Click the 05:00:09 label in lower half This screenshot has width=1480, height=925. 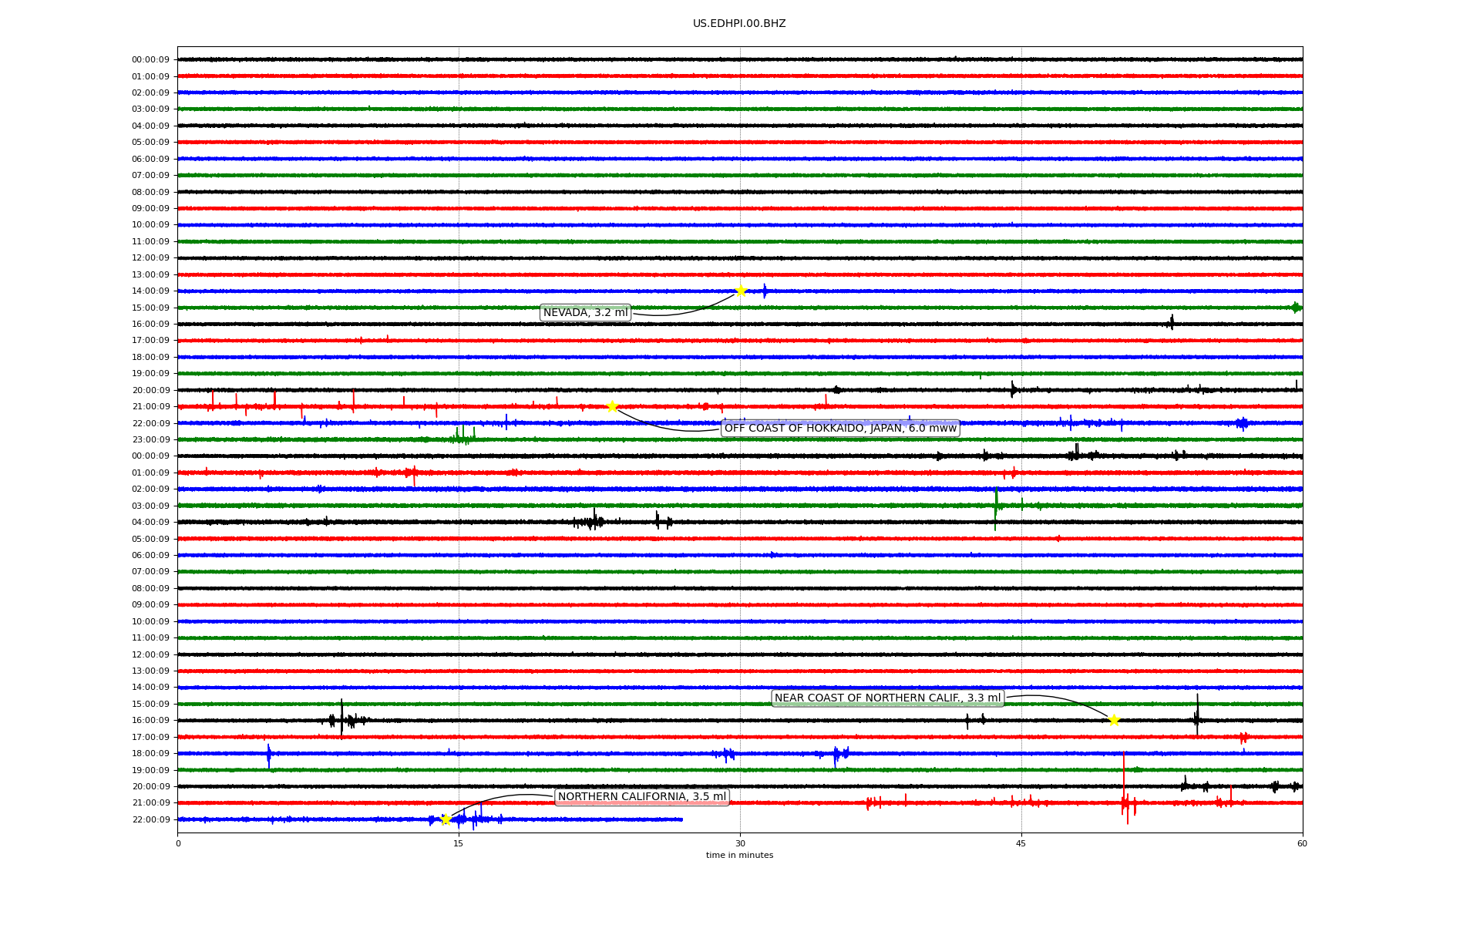[x=150, y=539]
